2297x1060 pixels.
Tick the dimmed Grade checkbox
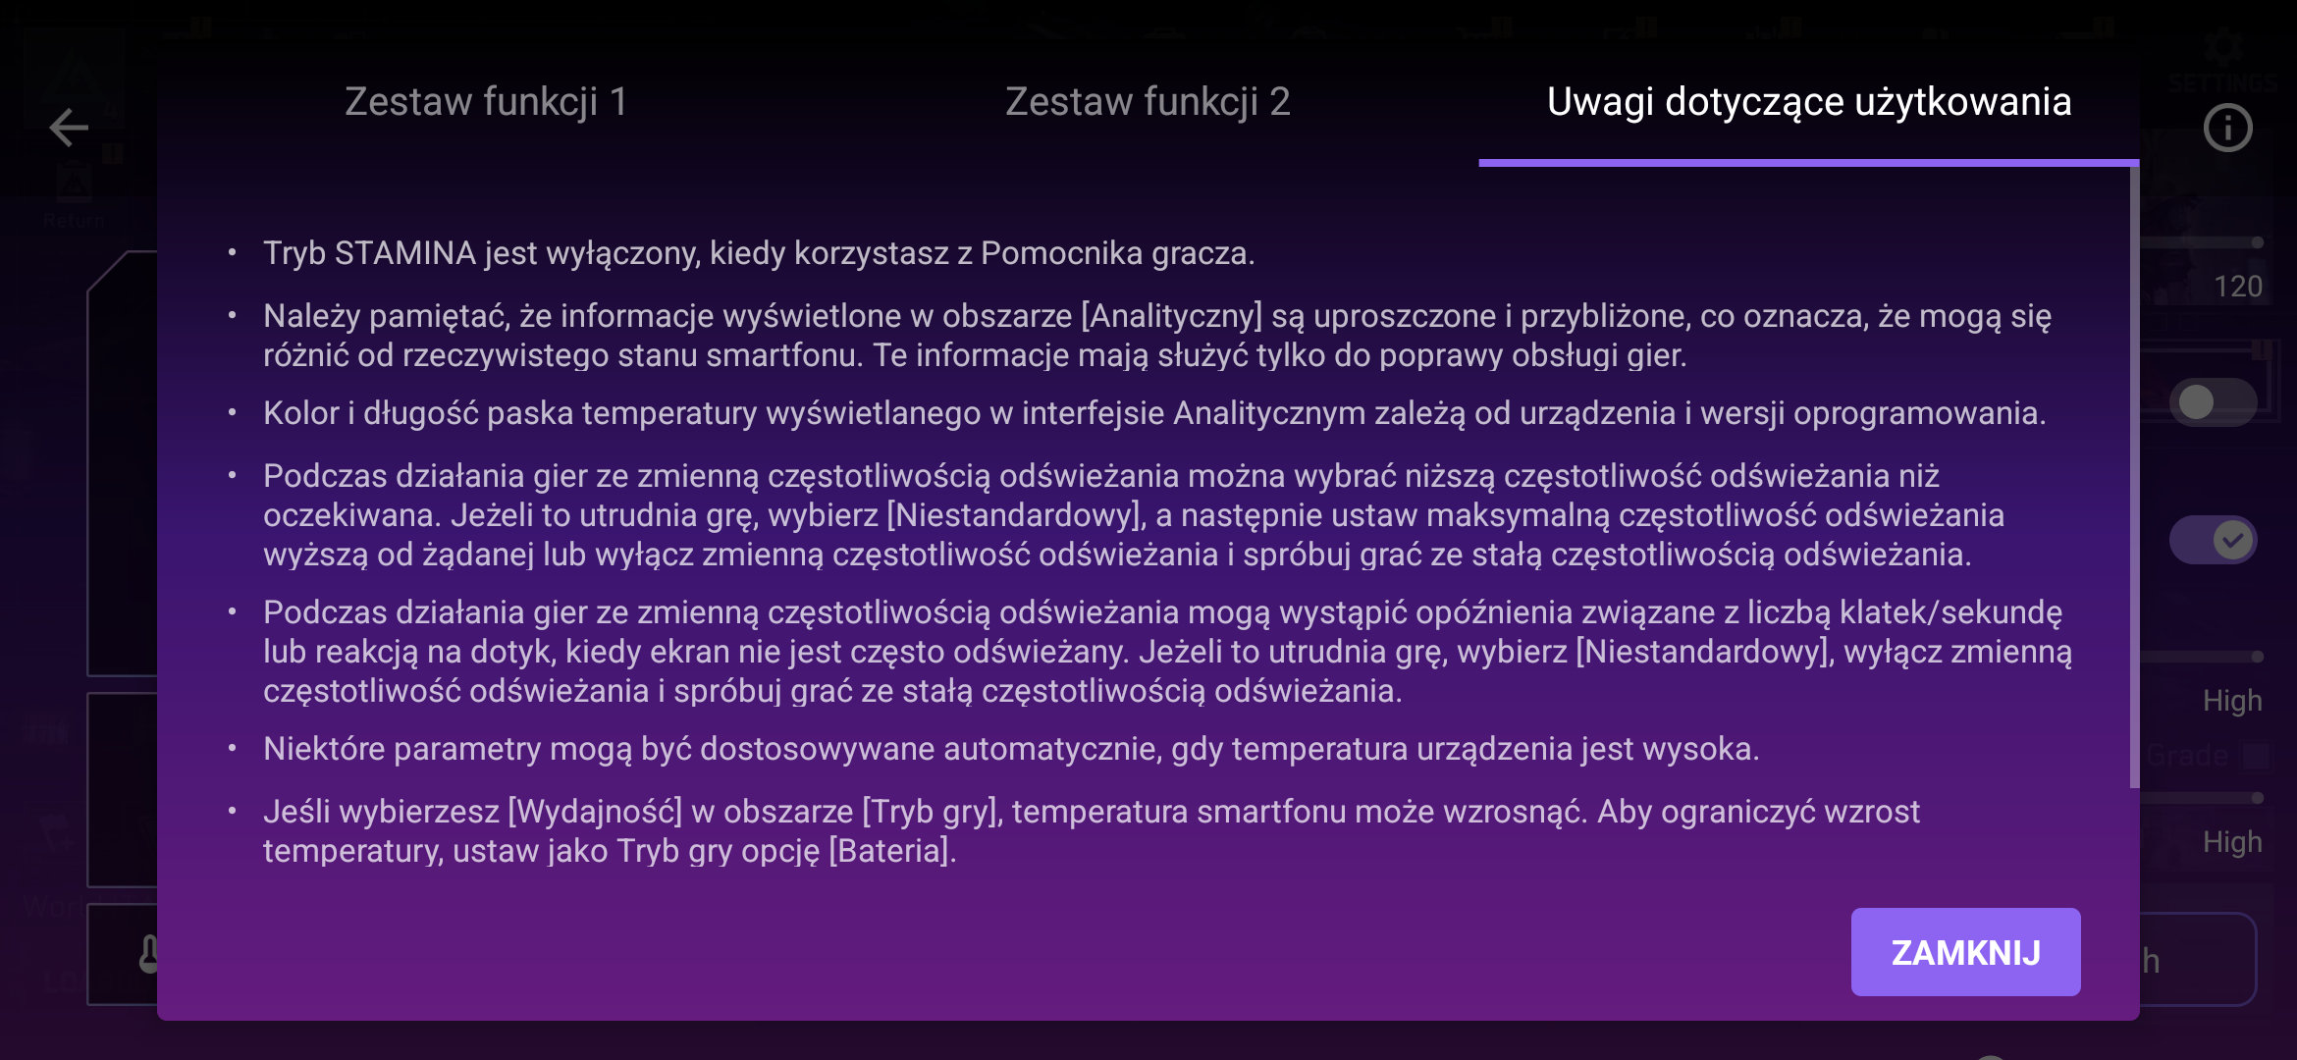(x=2257, y=755)
